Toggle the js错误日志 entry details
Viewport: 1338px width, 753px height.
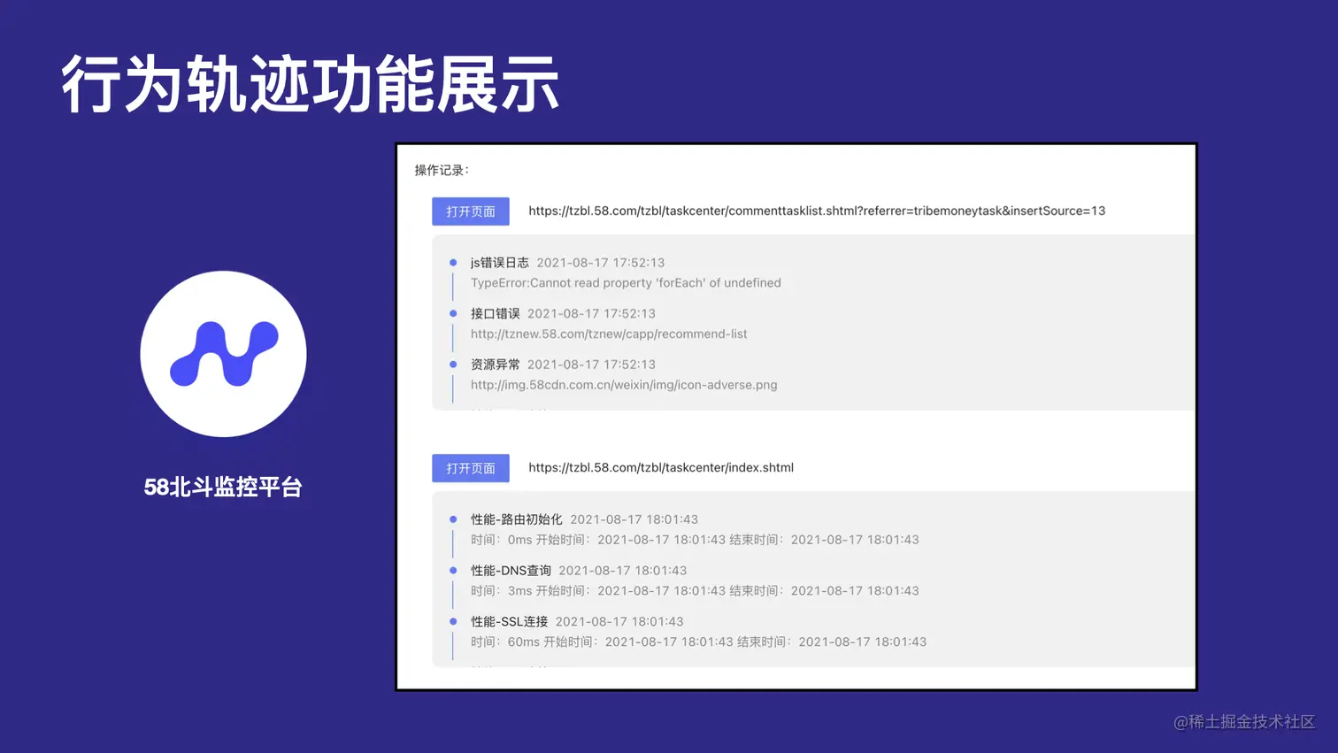point(496,262)
